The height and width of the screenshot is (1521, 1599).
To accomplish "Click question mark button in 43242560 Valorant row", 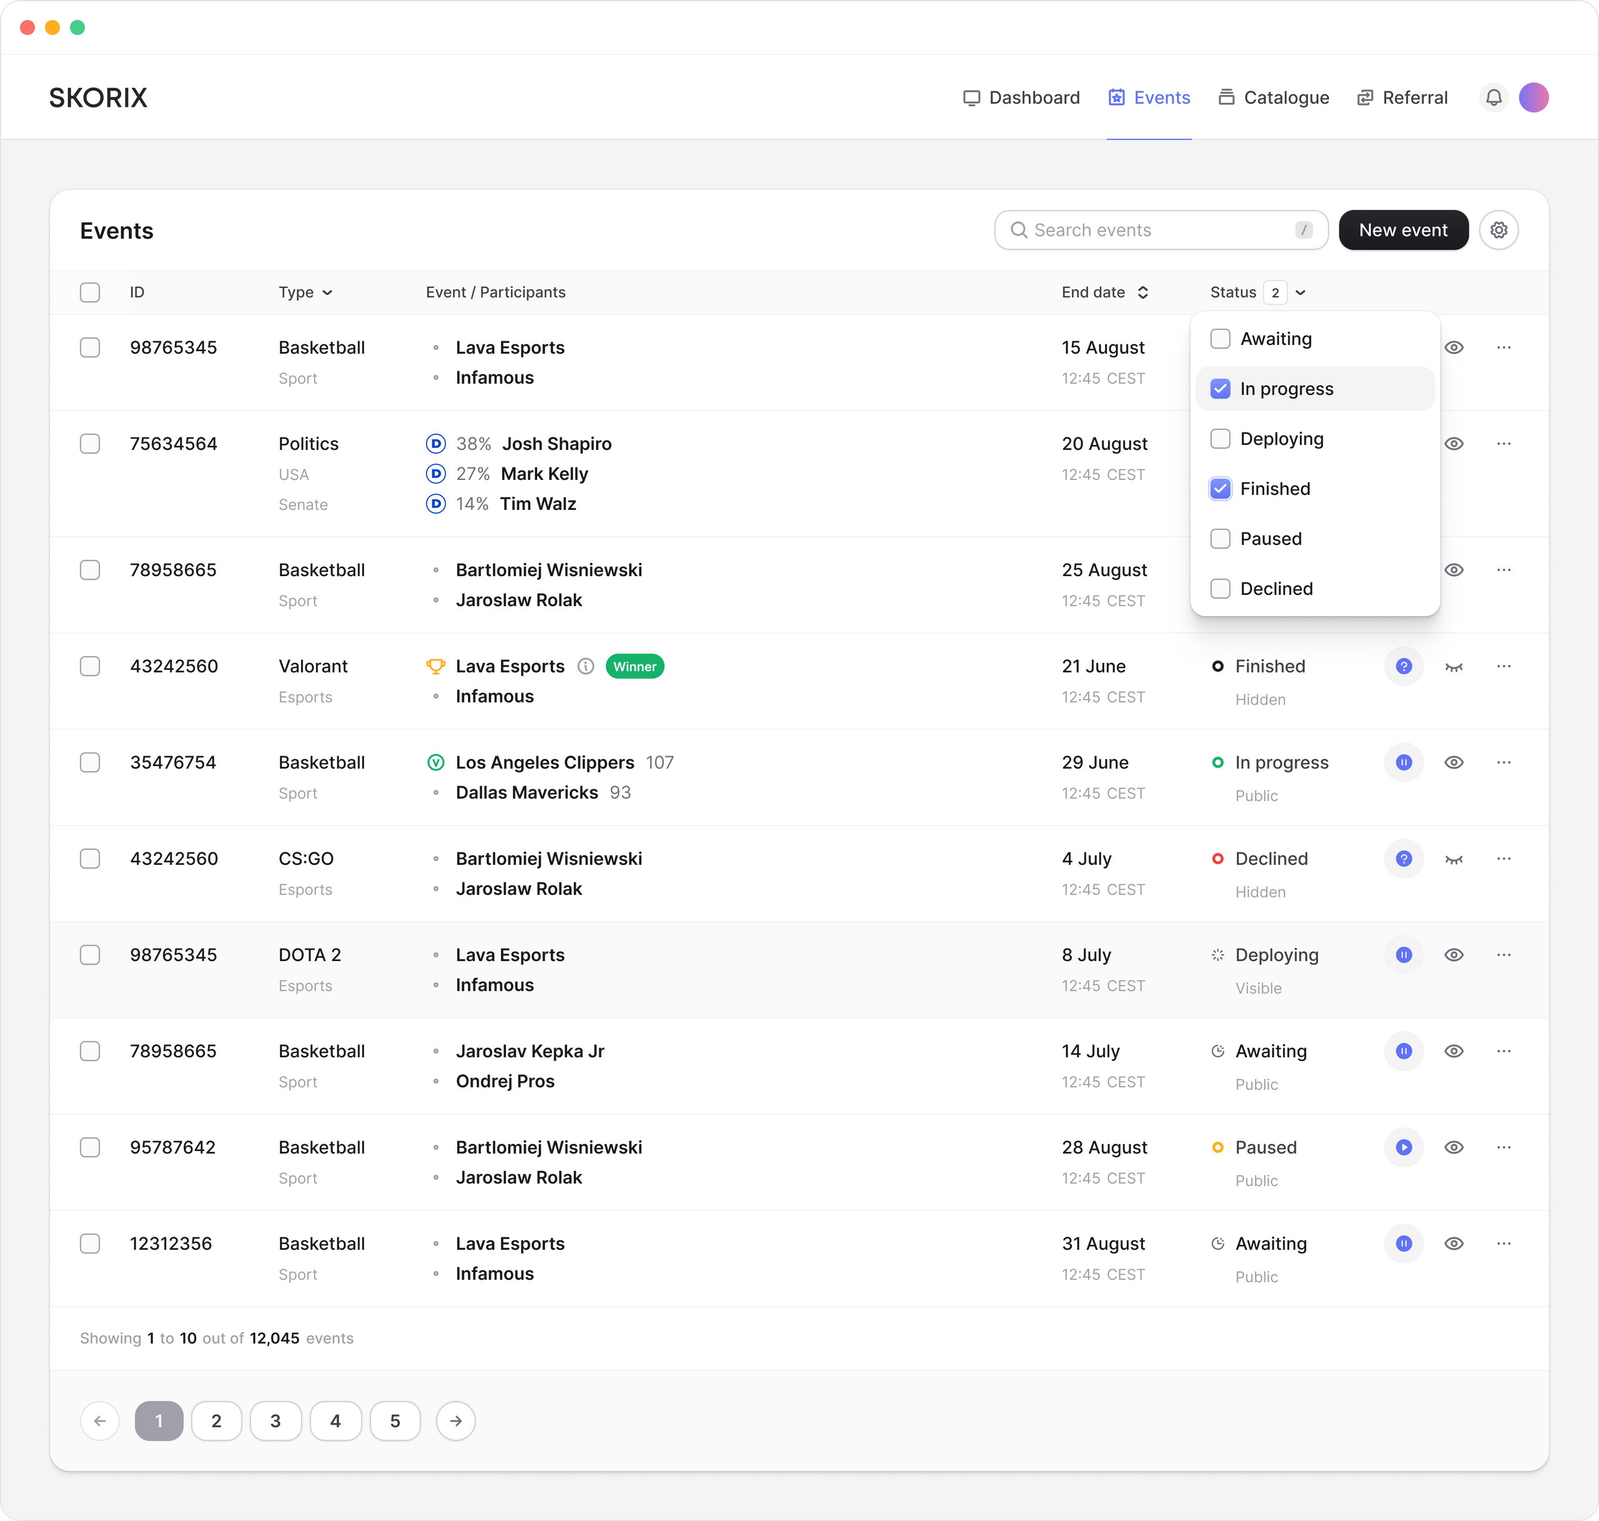I will click(1403, 666).
